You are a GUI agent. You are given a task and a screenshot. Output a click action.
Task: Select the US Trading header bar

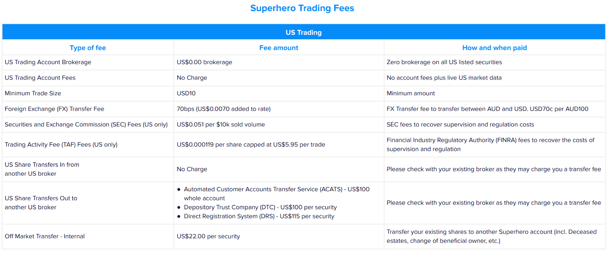(x=304, y=32)
